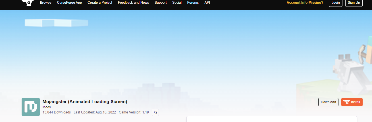This screenshot has height=122, width=372.
Task: Open Feedback and News
Action: pos(133,3)
